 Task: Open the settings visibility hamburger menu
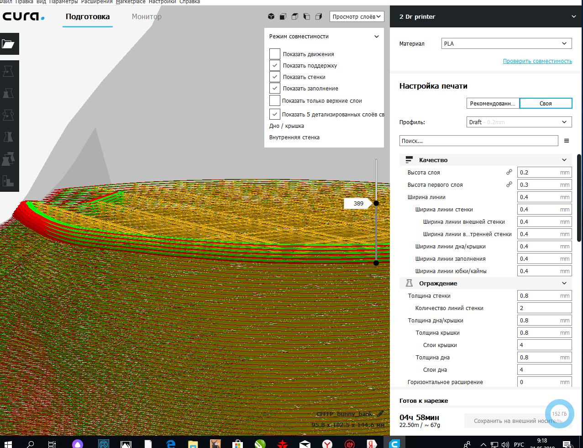tap(567, 141)
